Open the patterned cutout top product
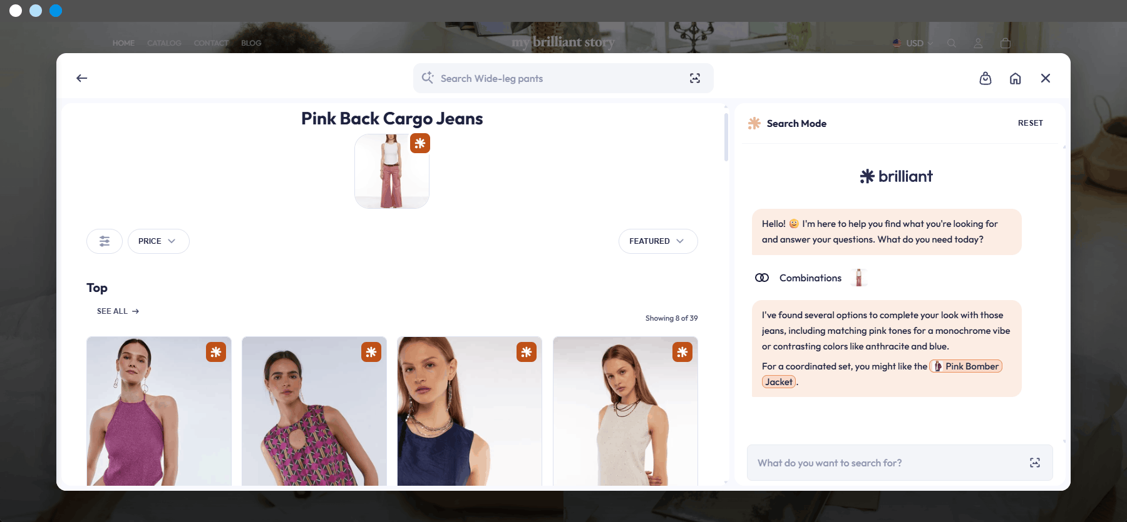The image size is (1127, 522). (x=314, y=411)
